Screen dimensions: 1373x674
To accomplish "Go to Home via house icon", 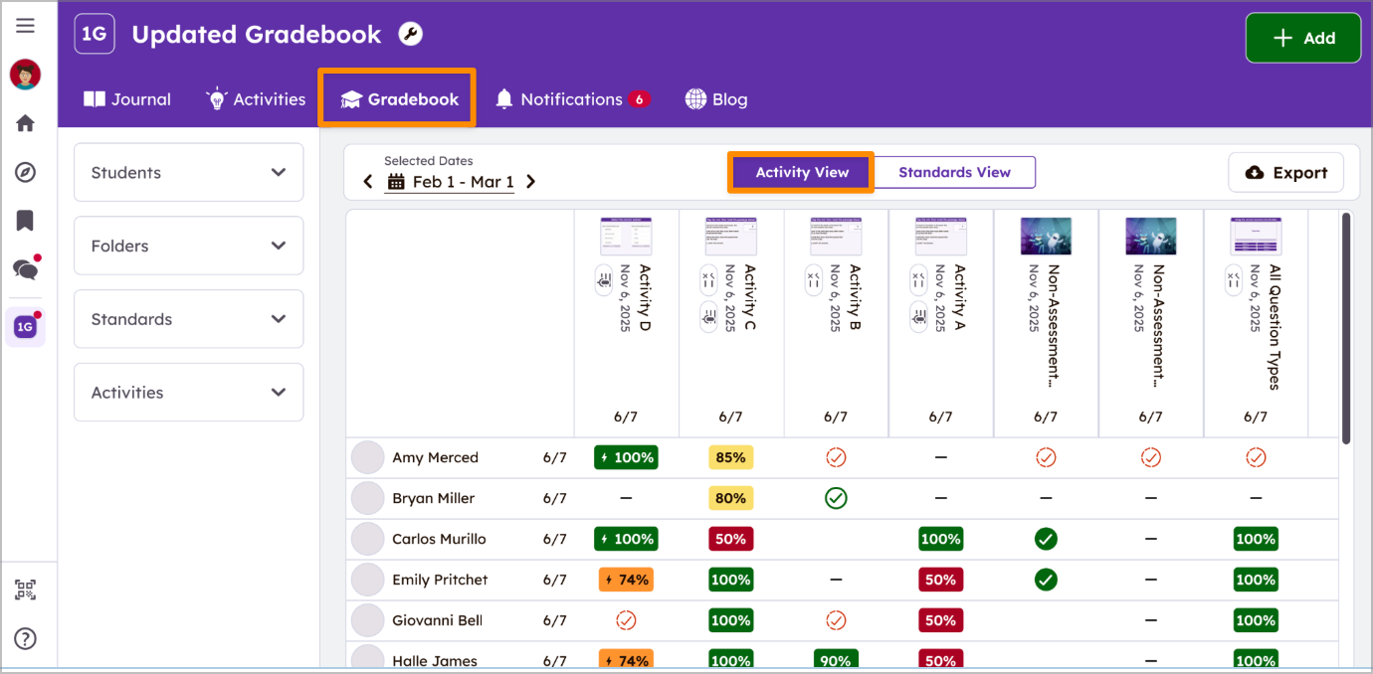I will tap(25, 123).
